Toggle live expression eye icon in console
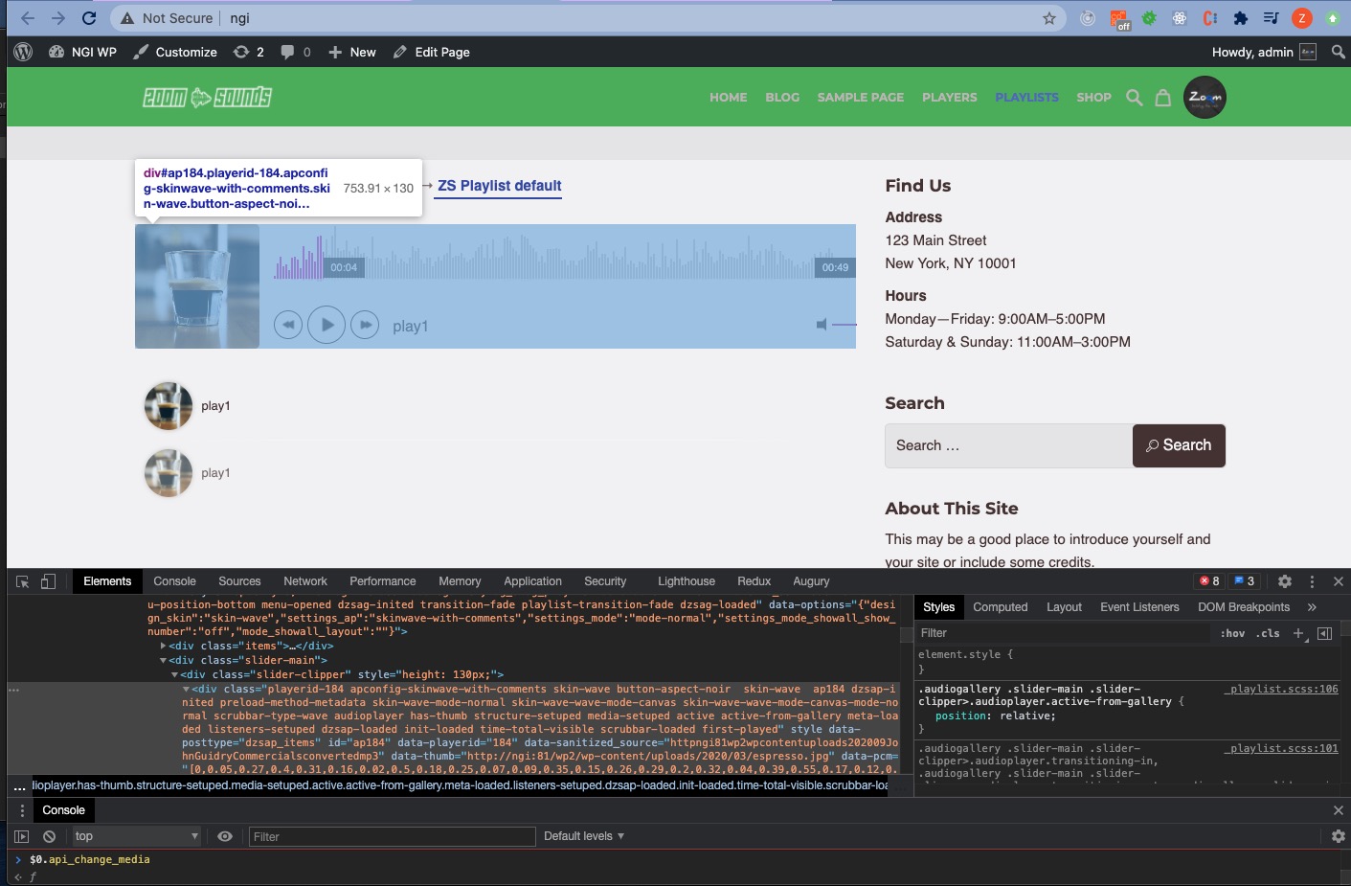The image size is (1351, 886). coord(225,836)
